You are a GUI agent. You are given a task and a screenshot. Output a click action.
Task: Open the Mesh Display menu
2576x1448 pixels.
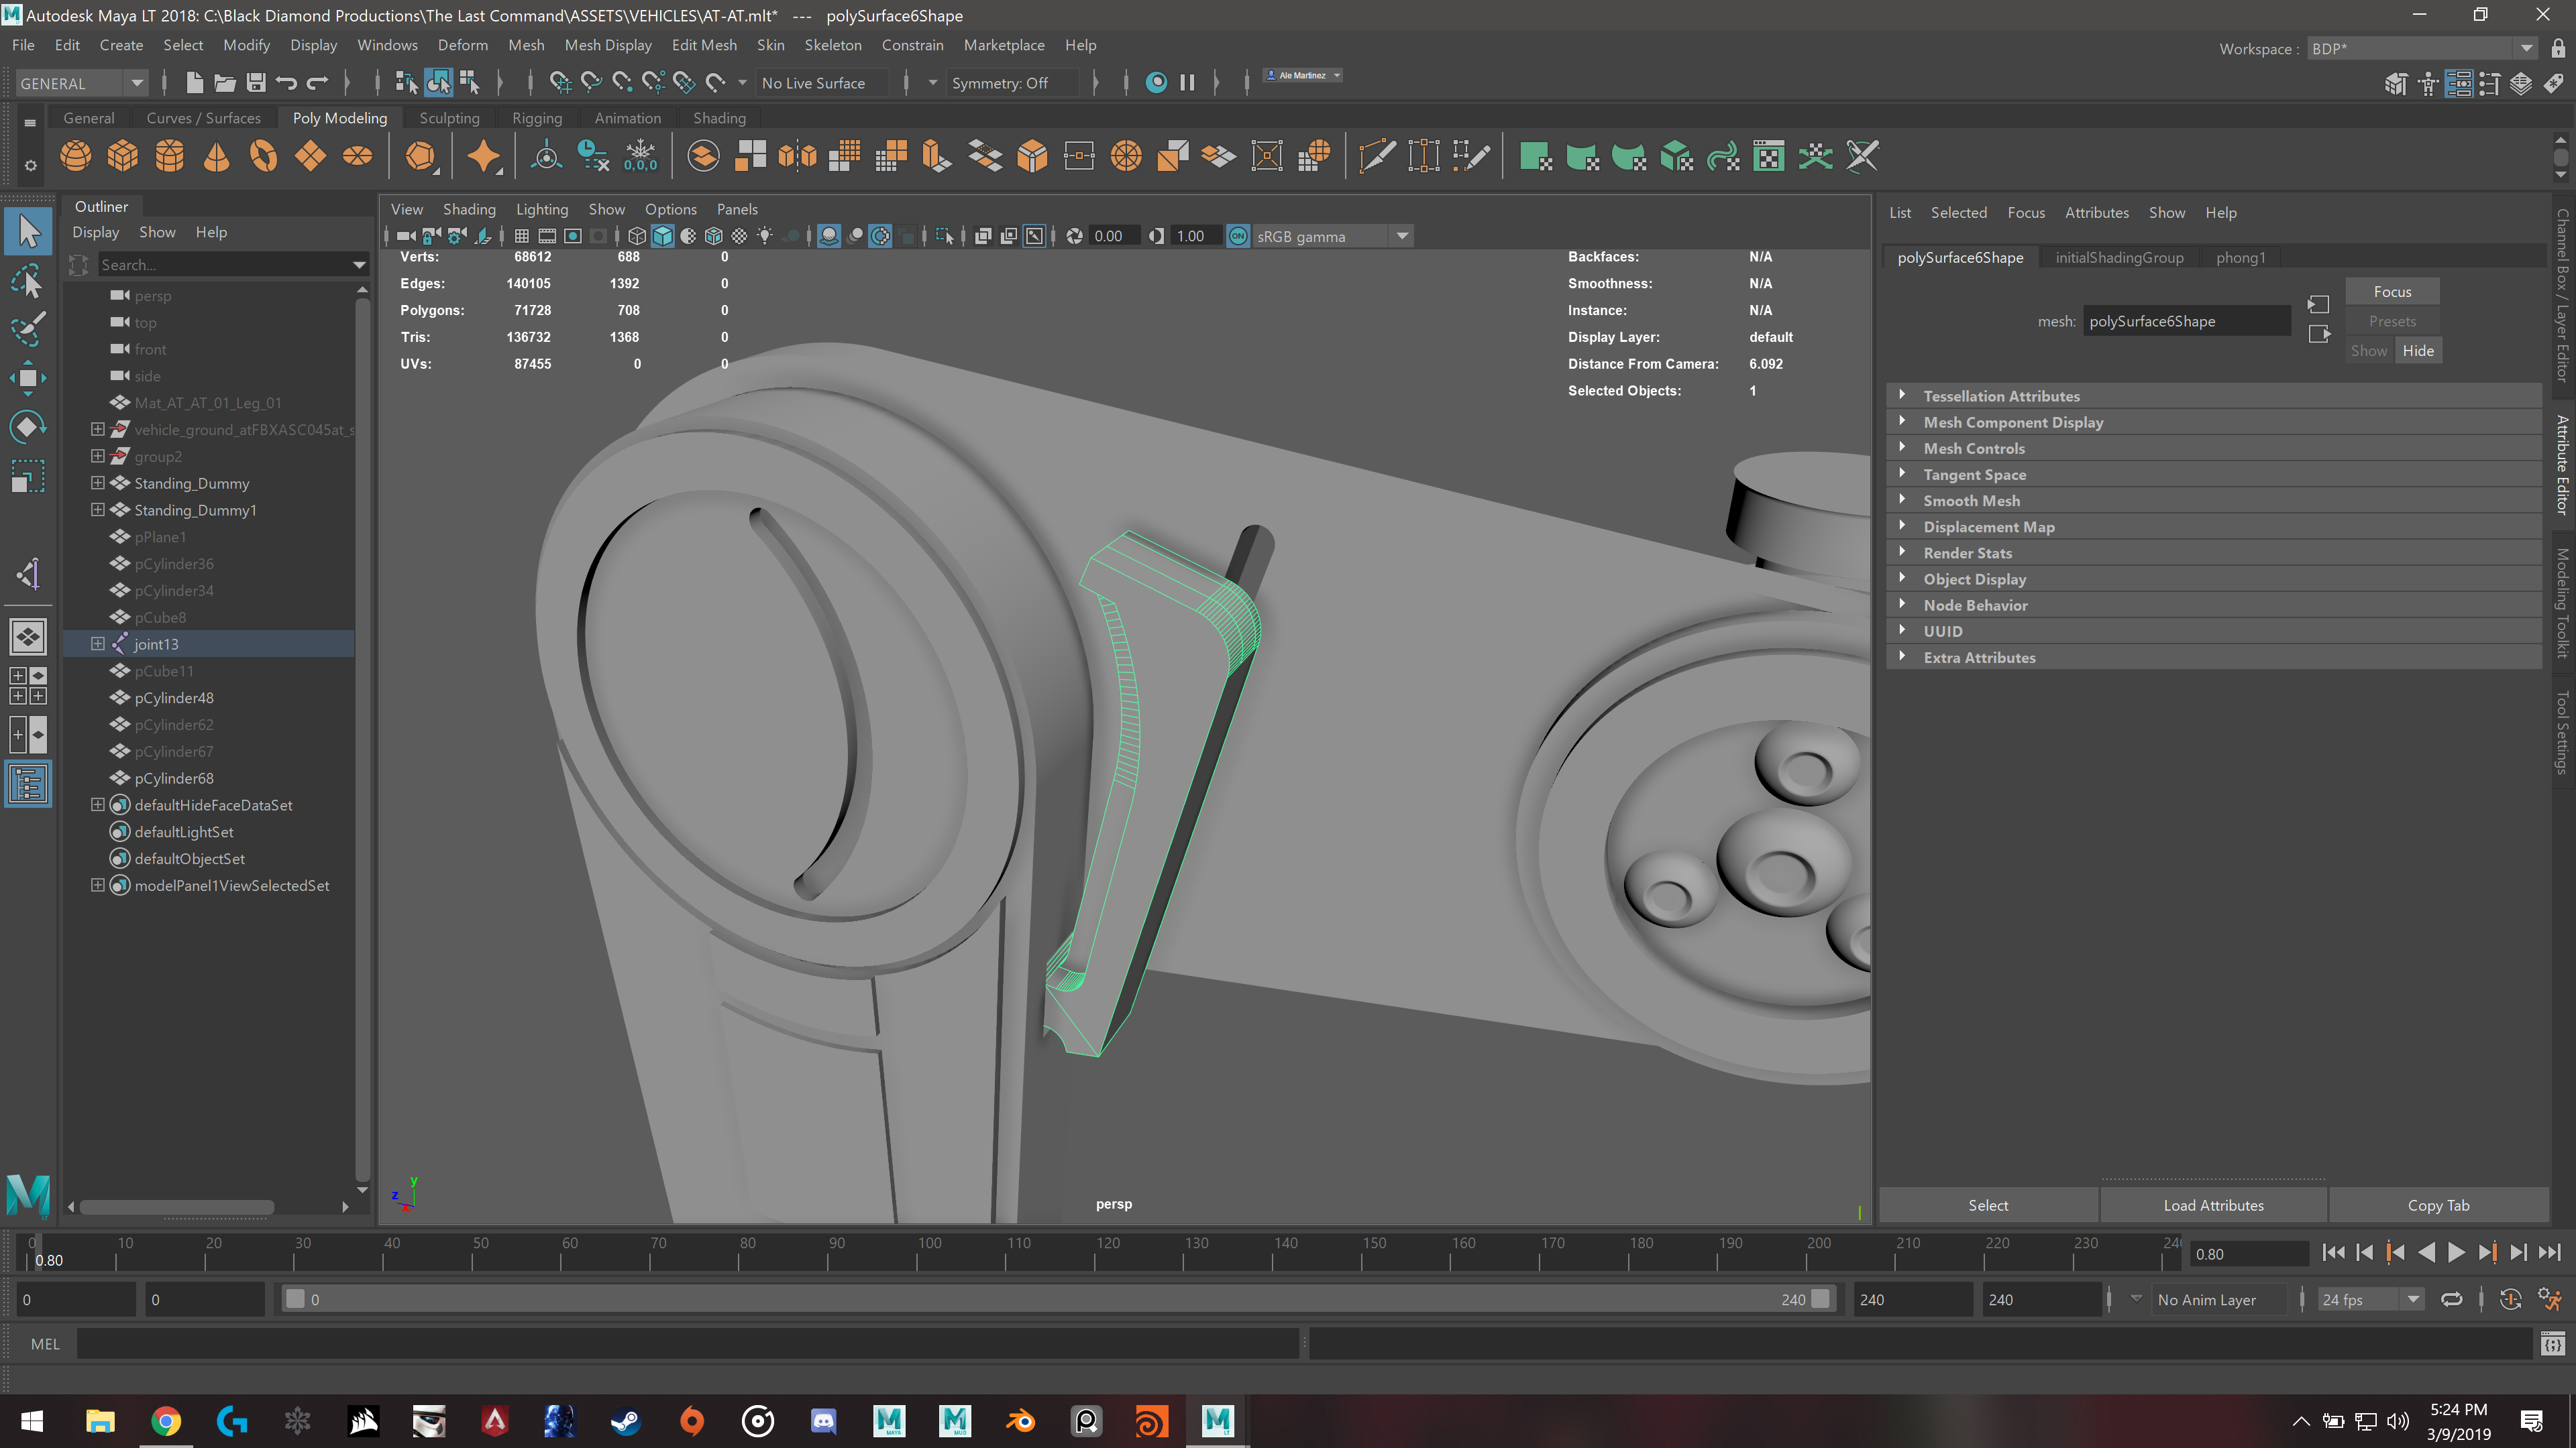[607, 45]
